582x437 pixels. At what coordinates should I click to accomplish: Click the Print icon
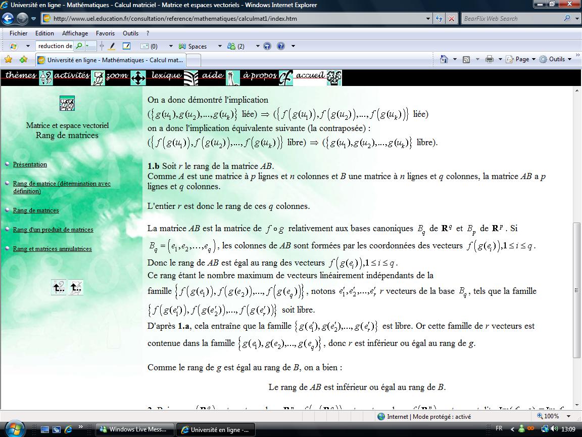click(490, 60)
